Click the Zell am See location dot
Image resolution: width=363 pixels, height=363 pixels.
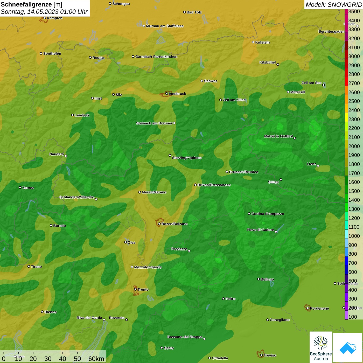coord(323,85)
